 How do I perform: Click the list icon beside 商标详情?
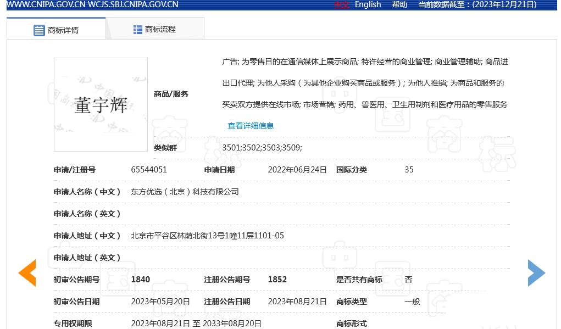click(39, 30)
